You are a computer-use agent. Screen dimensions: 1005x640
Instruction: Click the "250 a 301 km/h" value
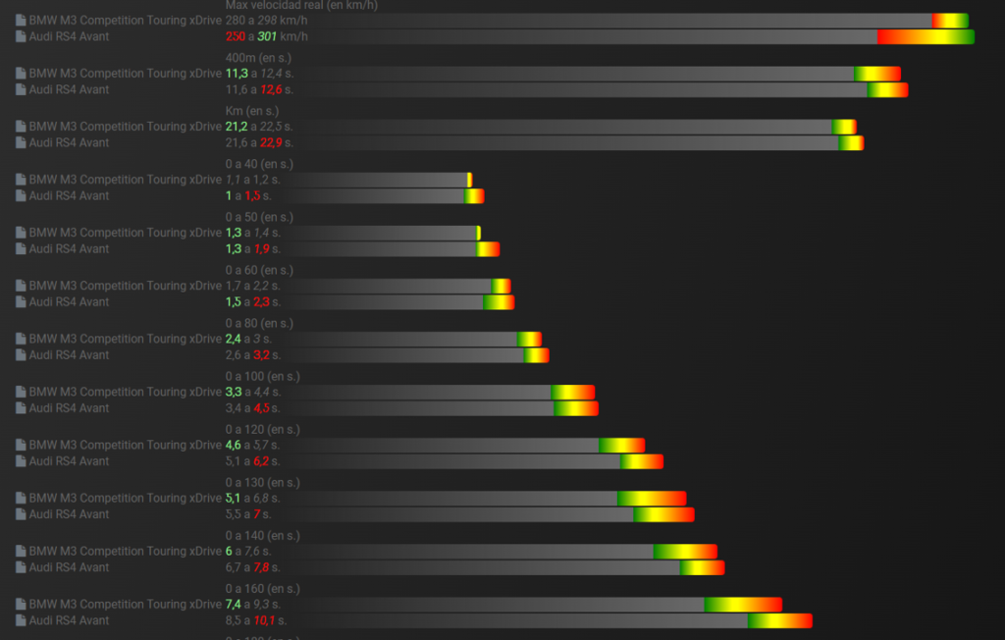tap(267, 36)
